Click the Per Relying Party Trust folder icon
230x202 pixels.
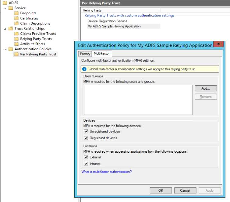pyautogui.click(x=16, y=54)
